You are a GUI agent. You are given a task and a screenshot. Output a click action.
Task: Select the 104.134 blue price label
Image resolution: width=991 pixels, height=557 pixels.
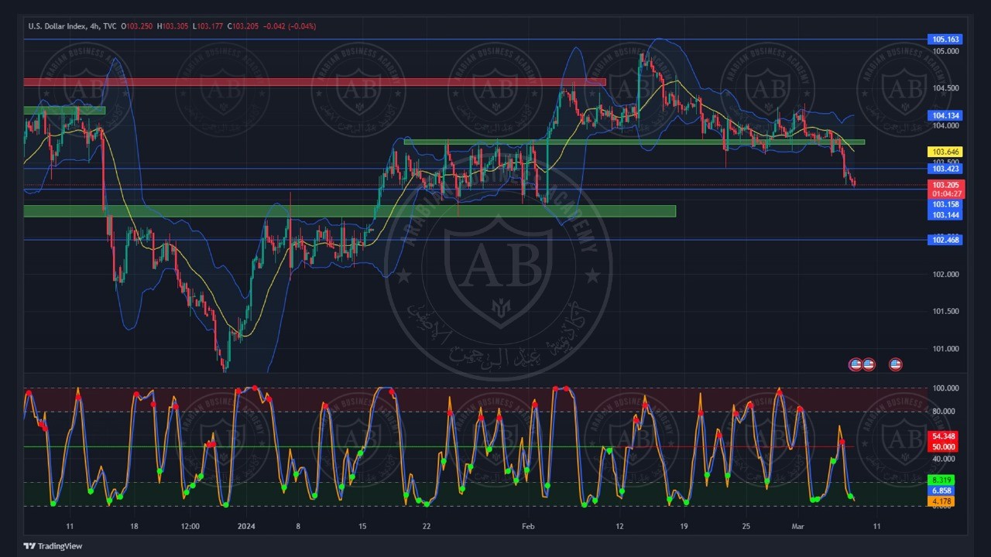coord(945,115)
